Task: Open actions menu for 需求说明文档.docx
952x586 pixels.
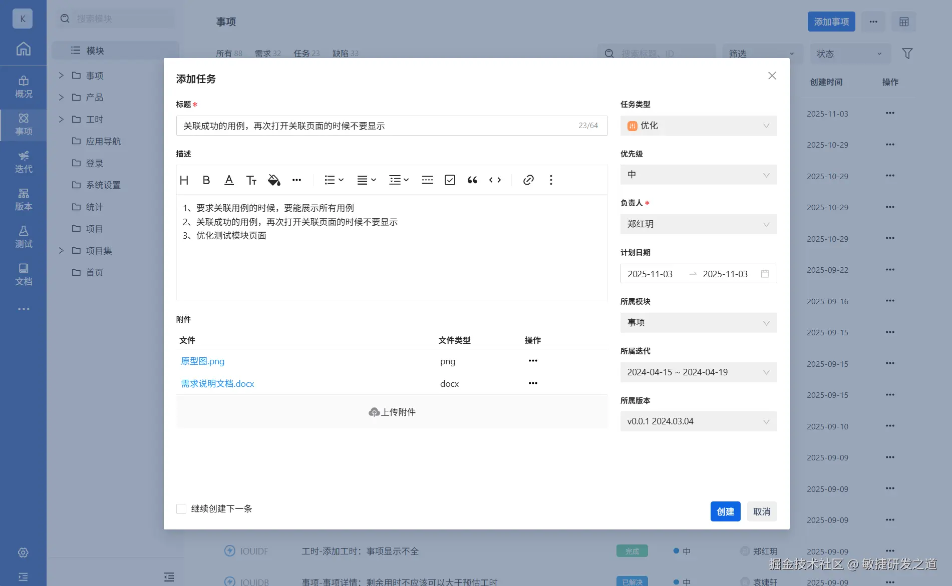Action: pyautogui.click(x=533, y=383)
